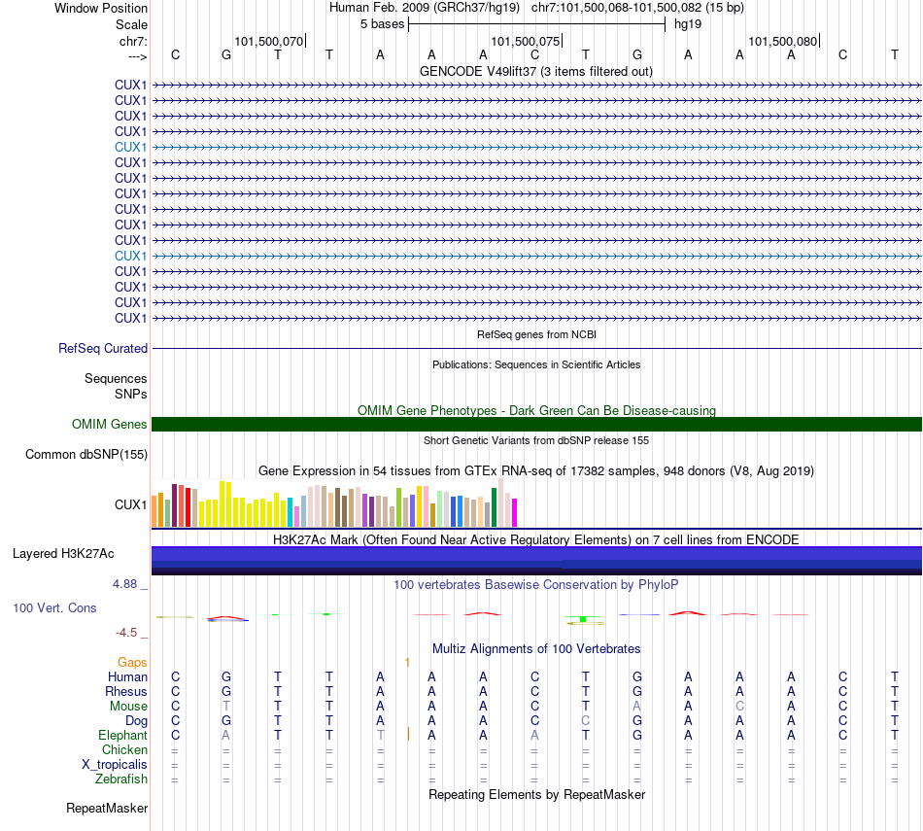
Task: Click the Sequences track label
Action: click(116, 379)
